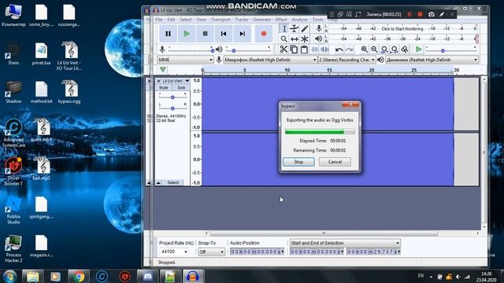Click the Chrome icon in the taskbar
The height and width of the screenshot is (283, 504).
point(79,276)
